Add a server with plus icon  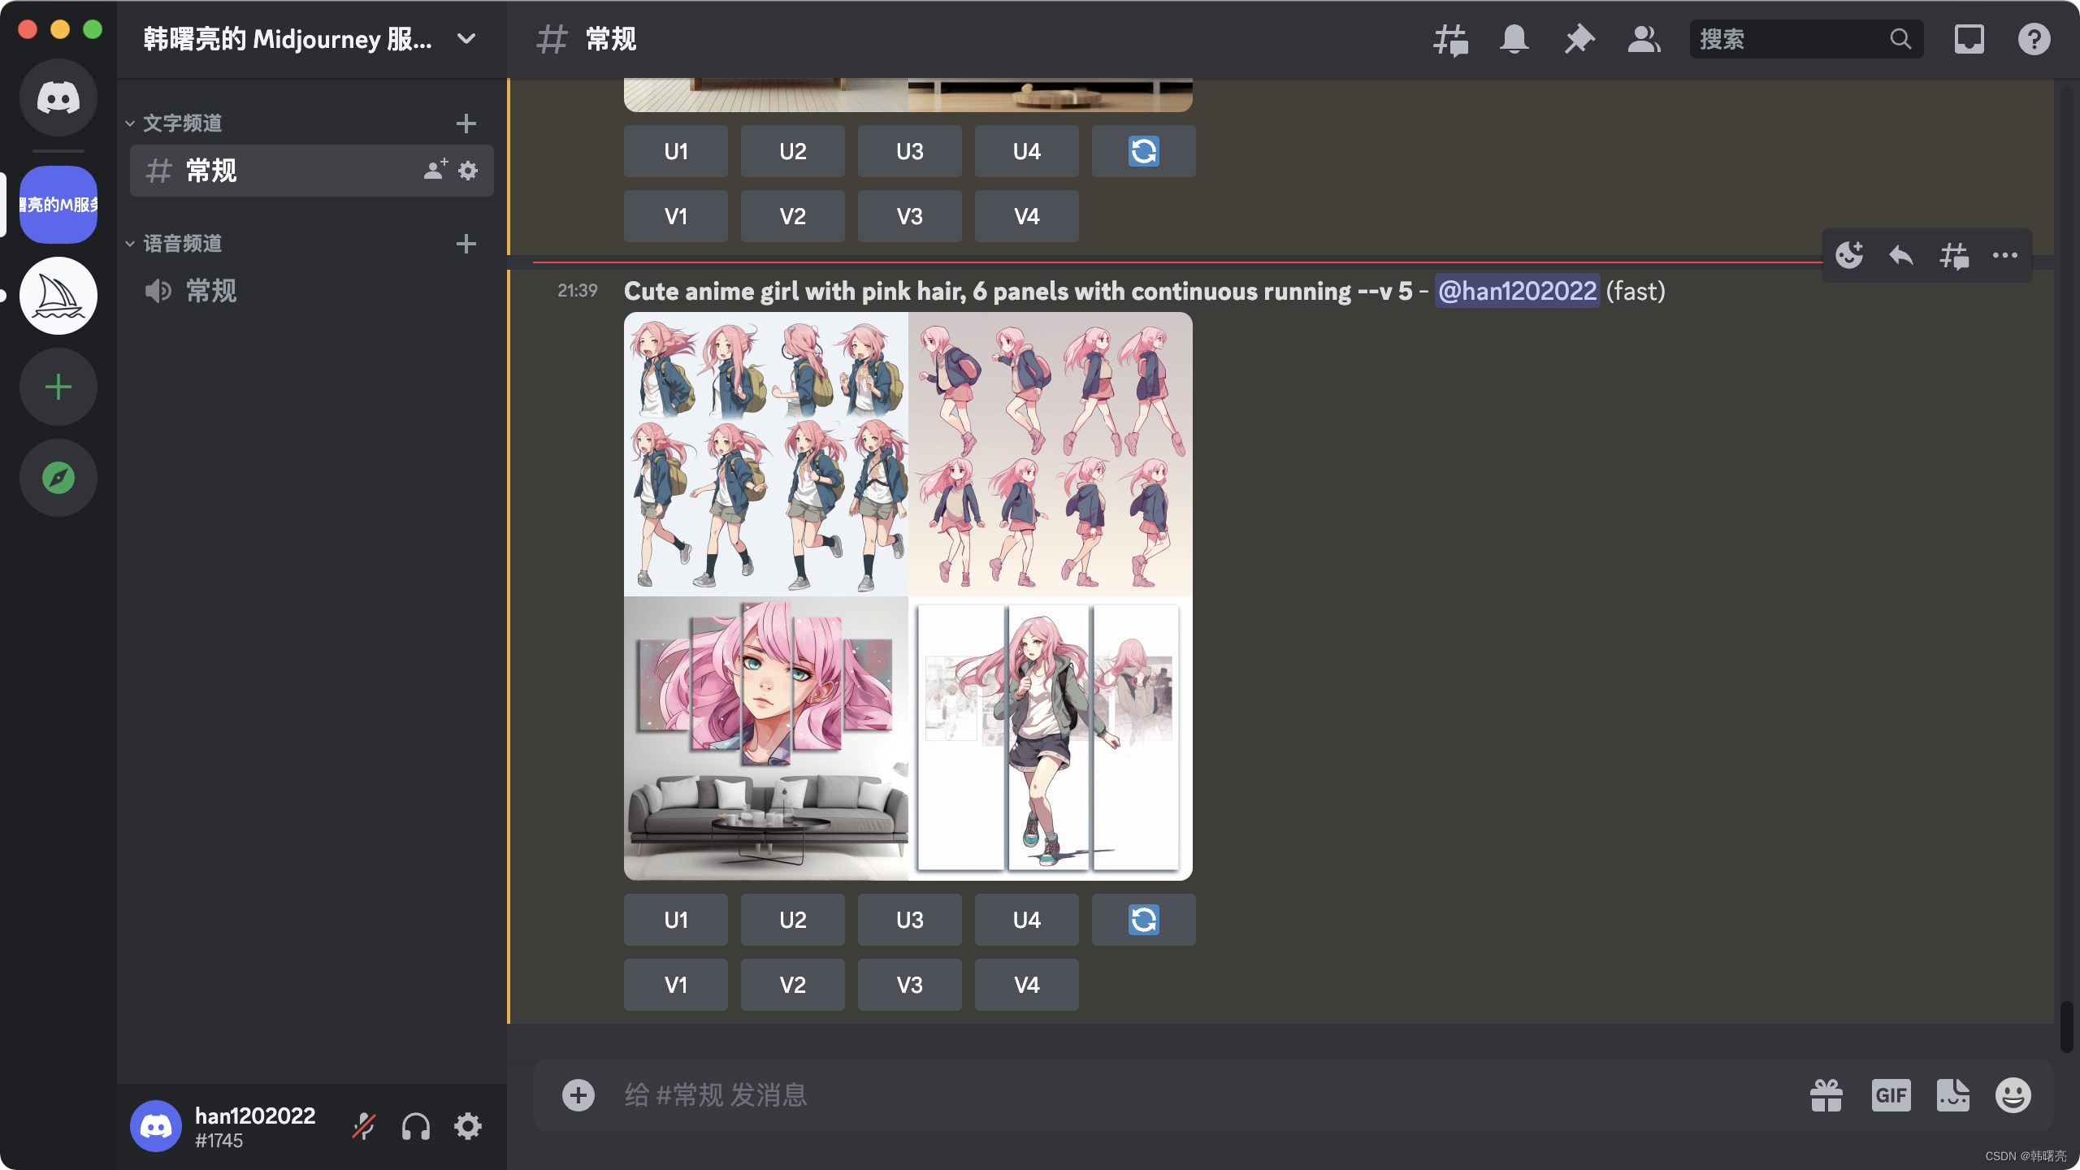point(58,387)
